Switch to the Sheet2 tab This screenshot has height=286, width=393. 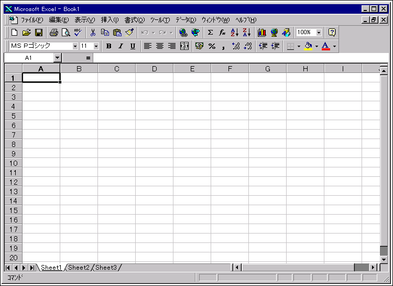(x=79, y=268)
